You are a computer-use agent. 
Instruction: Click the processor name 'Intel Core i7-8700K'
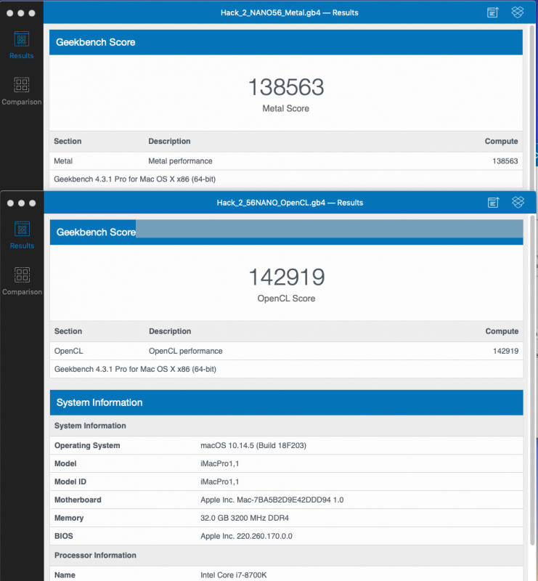234,575
